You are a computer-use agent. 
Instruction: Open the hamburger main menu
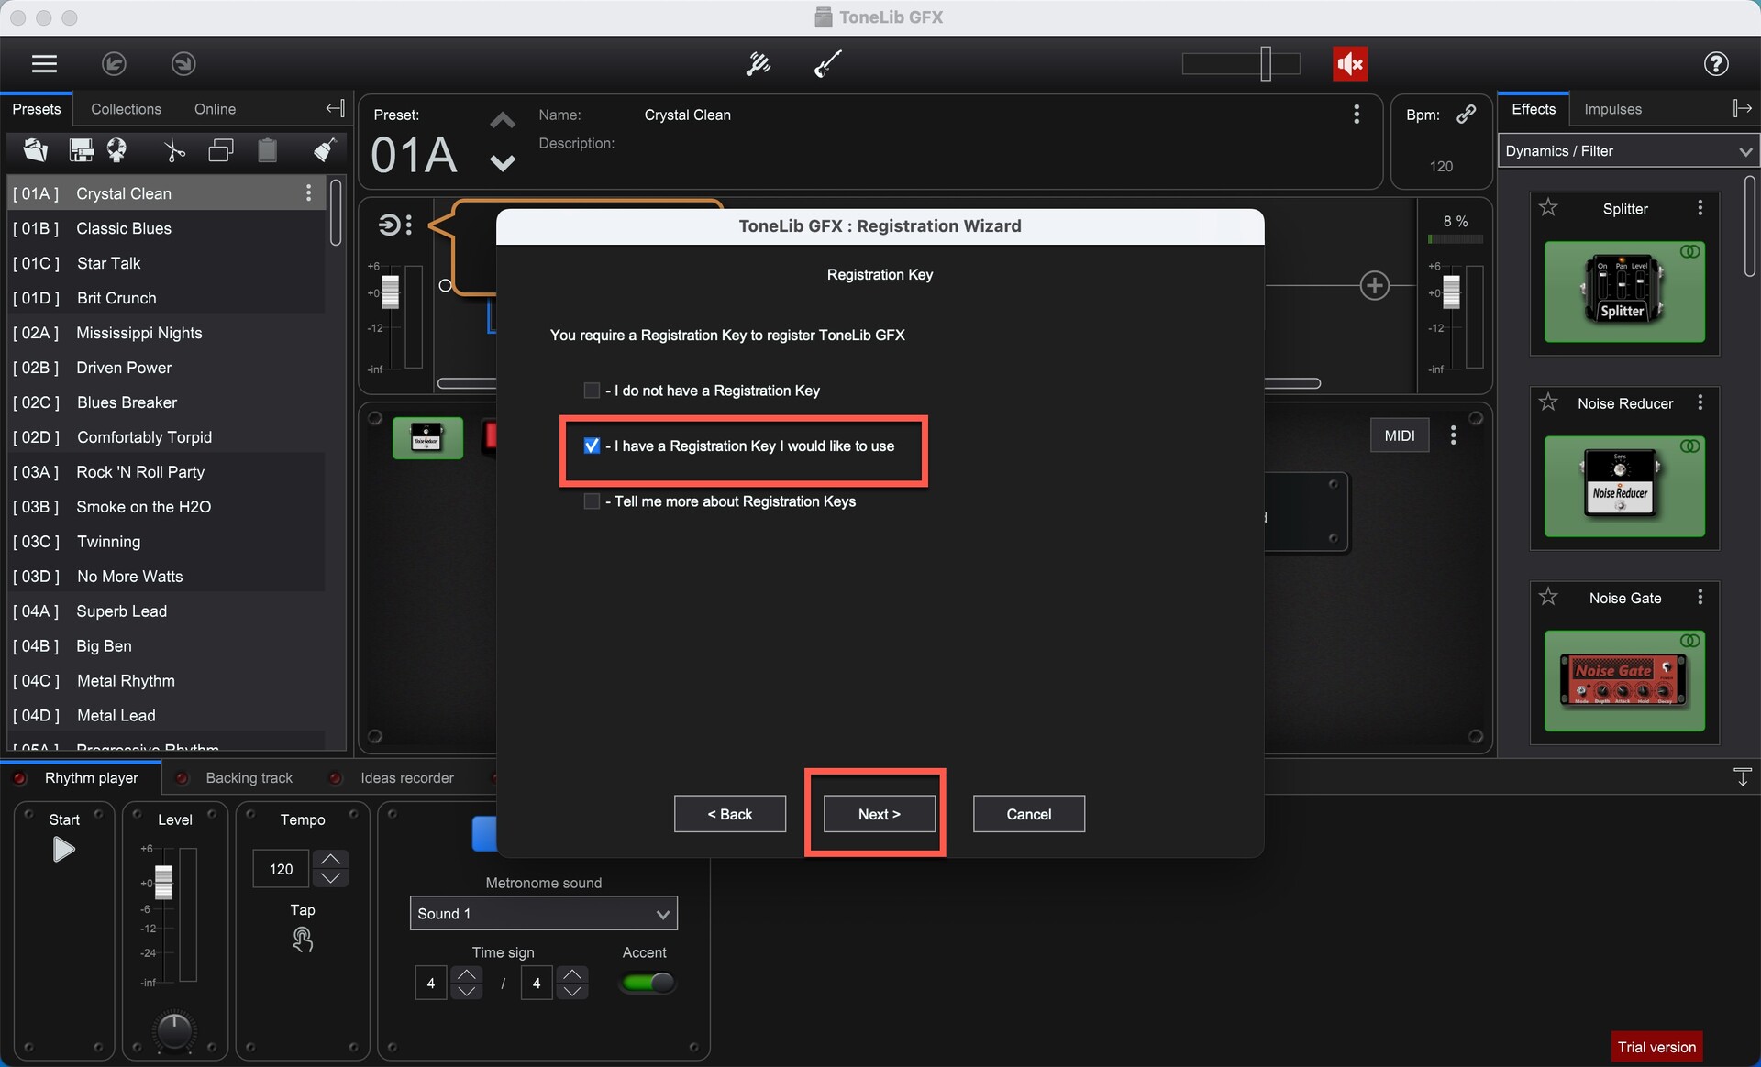pos(44,63)
